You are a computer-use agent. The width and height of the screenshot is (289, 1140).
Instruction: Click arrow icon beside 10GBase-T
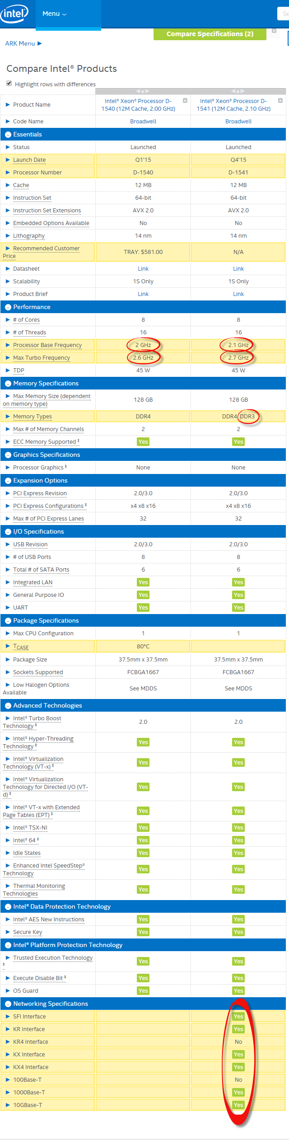8,1105
